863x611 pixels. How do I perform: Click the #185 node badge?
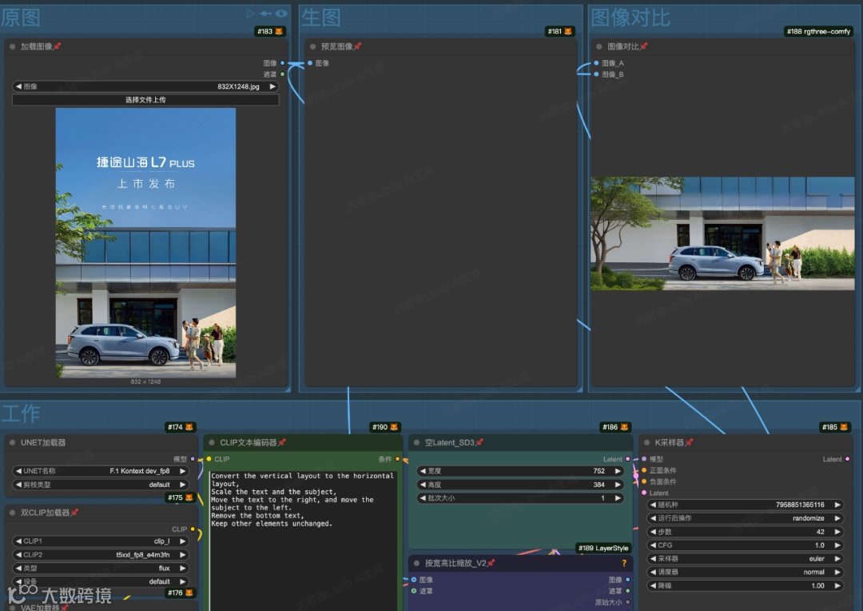tap(835, 427)
